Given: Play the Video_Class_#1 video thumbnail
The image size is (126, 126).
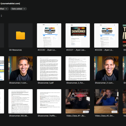Looking at the screenshot, I should [x=77, y=101].
